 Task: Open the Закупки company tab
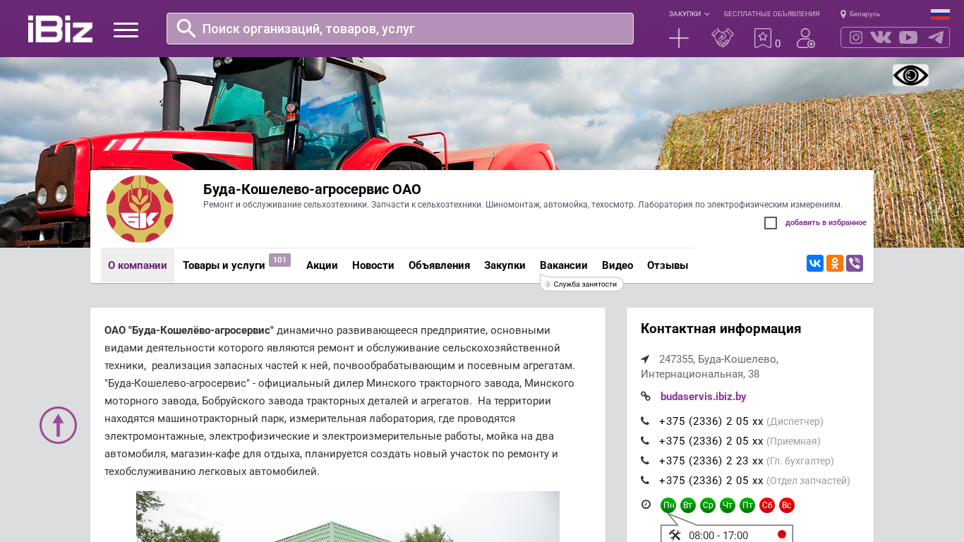(x=505, y=265)
